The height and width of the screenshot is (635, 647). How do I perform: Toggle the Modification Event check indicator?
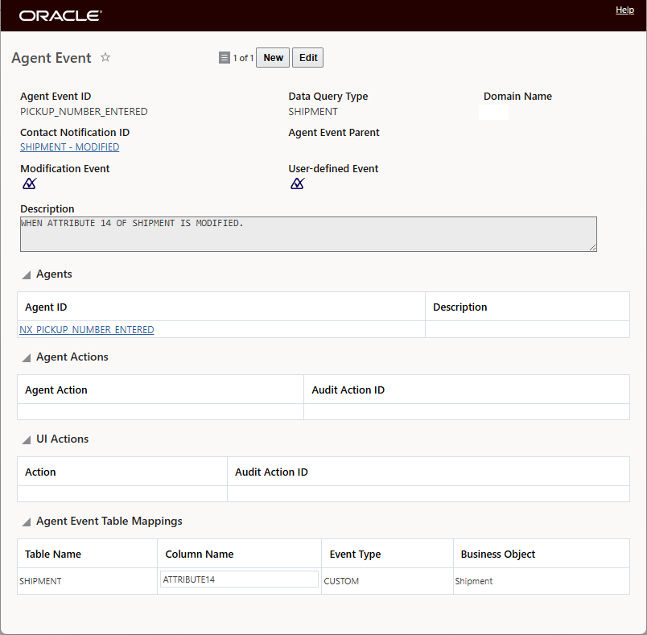click(x=29, y=183)
